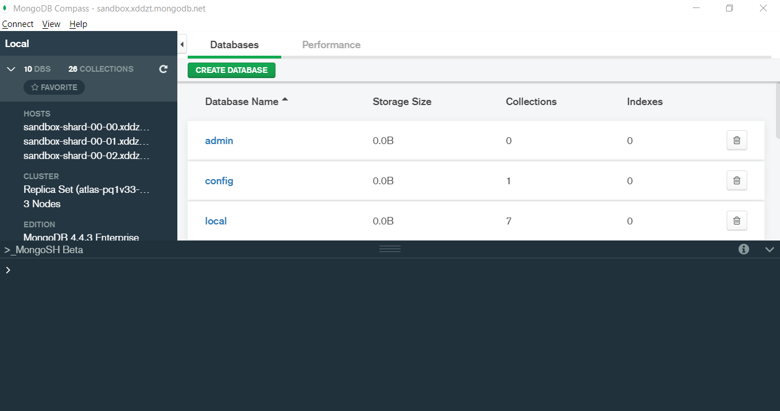Open the local database
780x411 pixels.
click(216, 221)
